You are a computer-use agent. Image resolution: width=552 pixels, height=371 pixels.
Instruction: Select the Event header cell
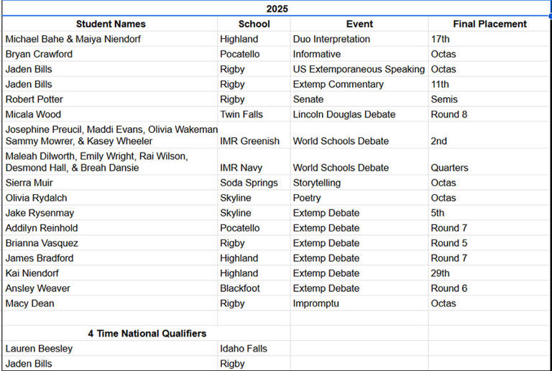(x=359, y=24)
